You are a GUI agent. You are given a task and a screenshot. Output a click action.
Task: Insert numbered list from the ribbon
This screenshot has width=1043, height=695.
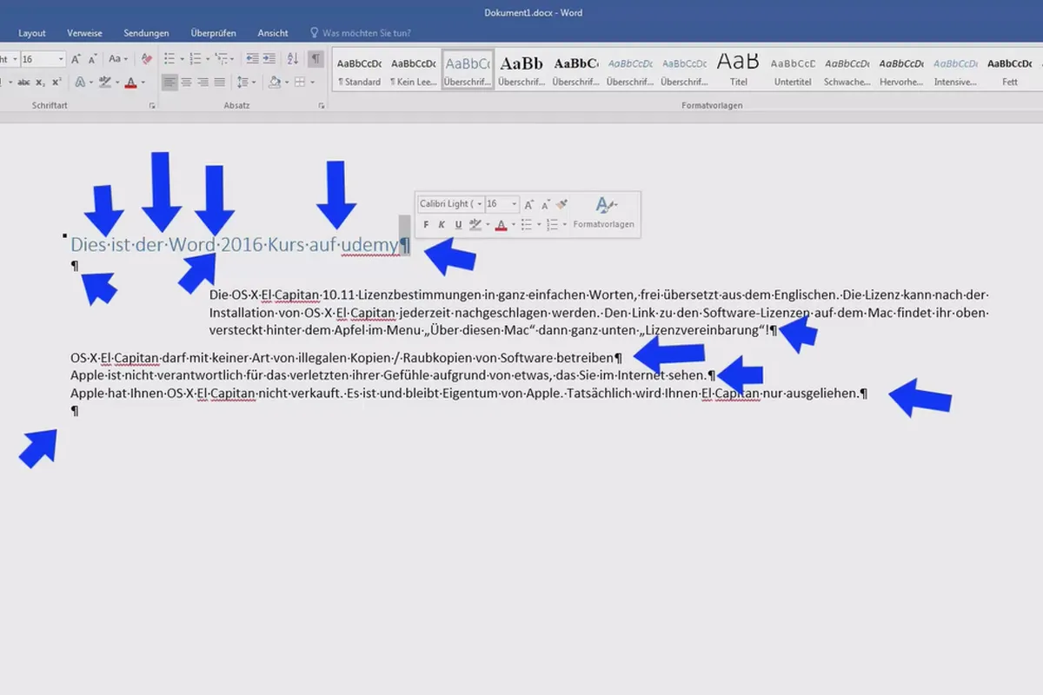coord(196,59)
